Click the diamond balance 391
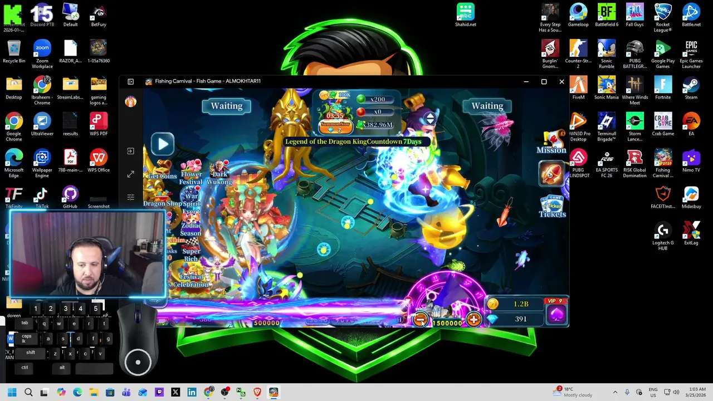713x401 pixels. [x=514, y=319]
